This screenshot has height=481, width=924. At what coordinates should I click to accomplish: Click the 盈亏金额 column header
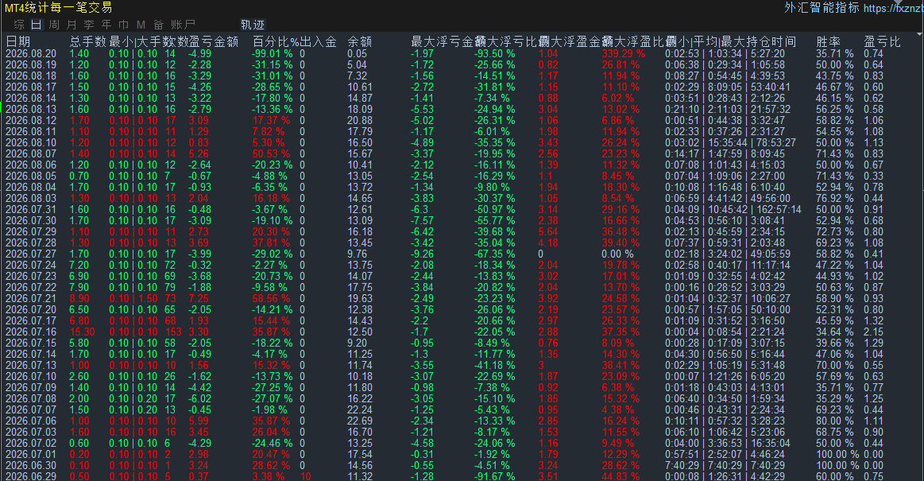coord(214,42)
